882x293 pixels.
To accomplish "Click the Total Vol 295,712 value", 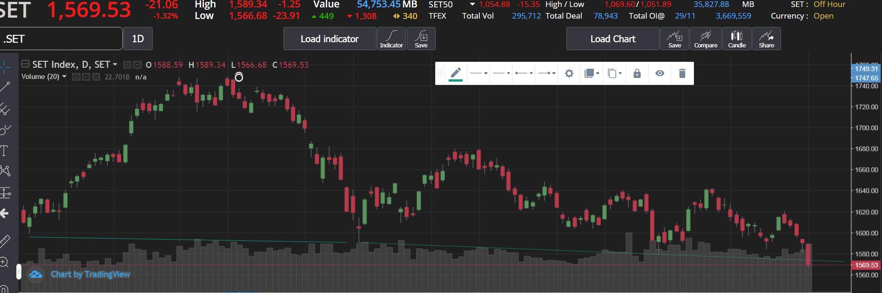I will 526,16.
